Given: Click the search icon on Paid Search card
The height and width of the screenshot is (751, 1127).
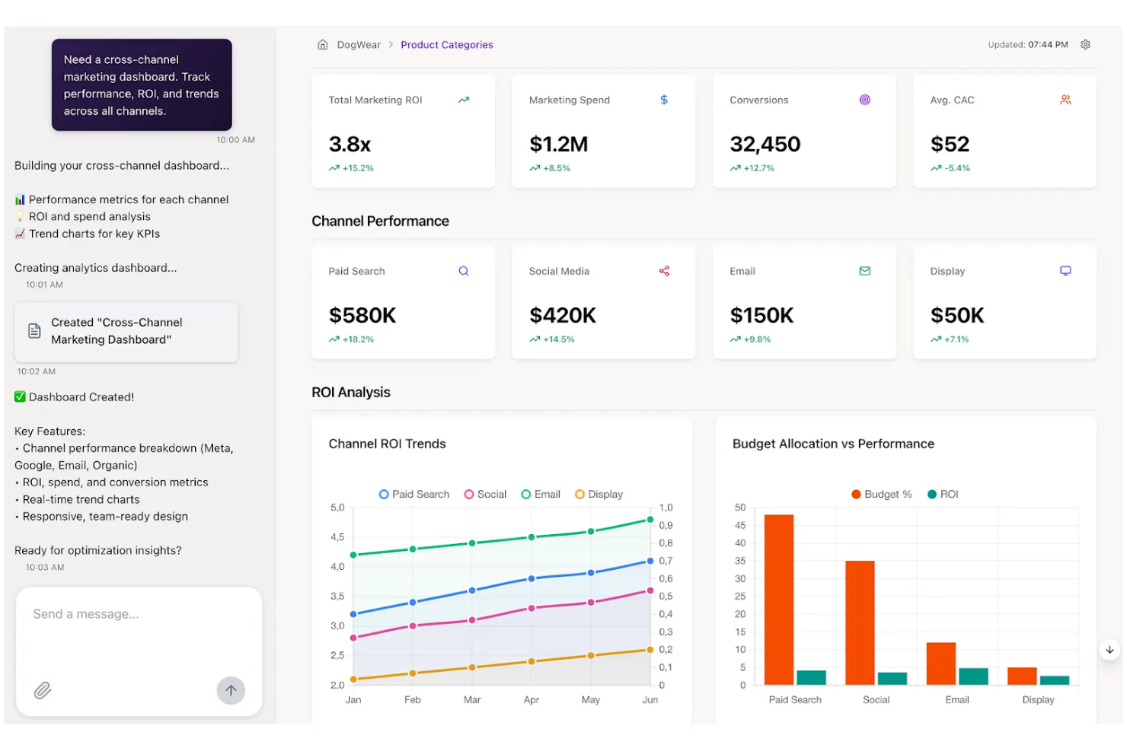Looking at the screenshot, I should 464,271.
